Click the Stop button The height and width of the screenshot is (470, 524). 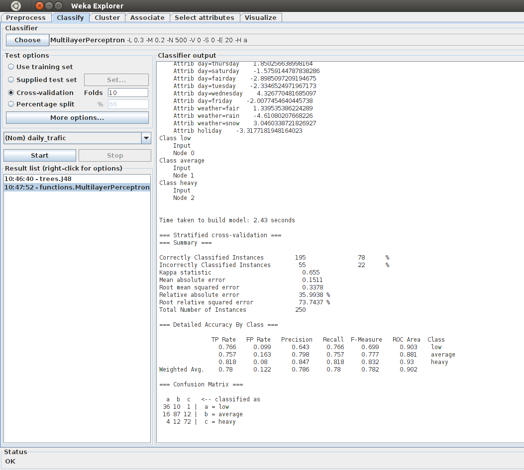115,155
